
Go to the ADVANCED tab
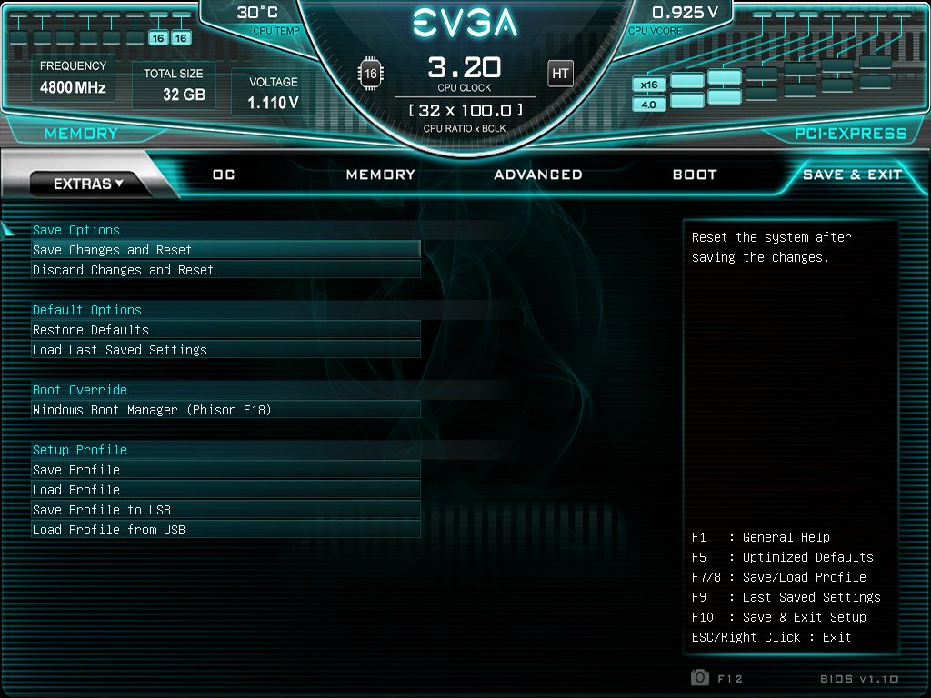click(x=538, y=174)
